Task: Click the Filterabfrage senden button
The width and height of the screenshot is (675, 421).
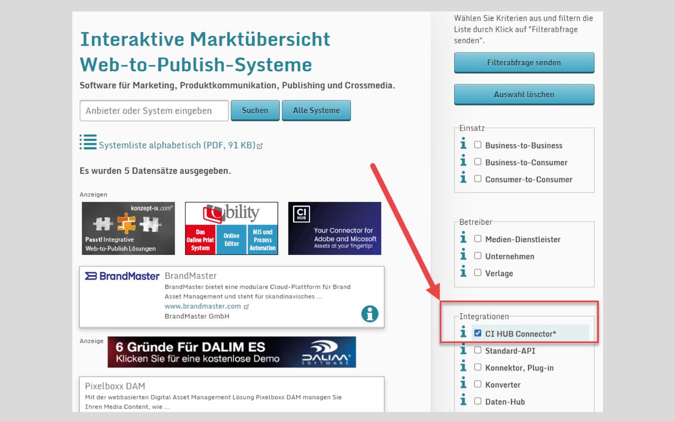Action: click(x=524, y=63)
